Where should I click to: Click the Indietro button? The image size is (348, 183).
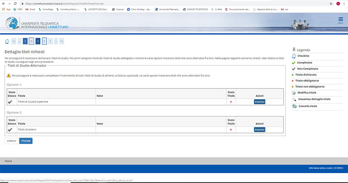coord(11,141)
